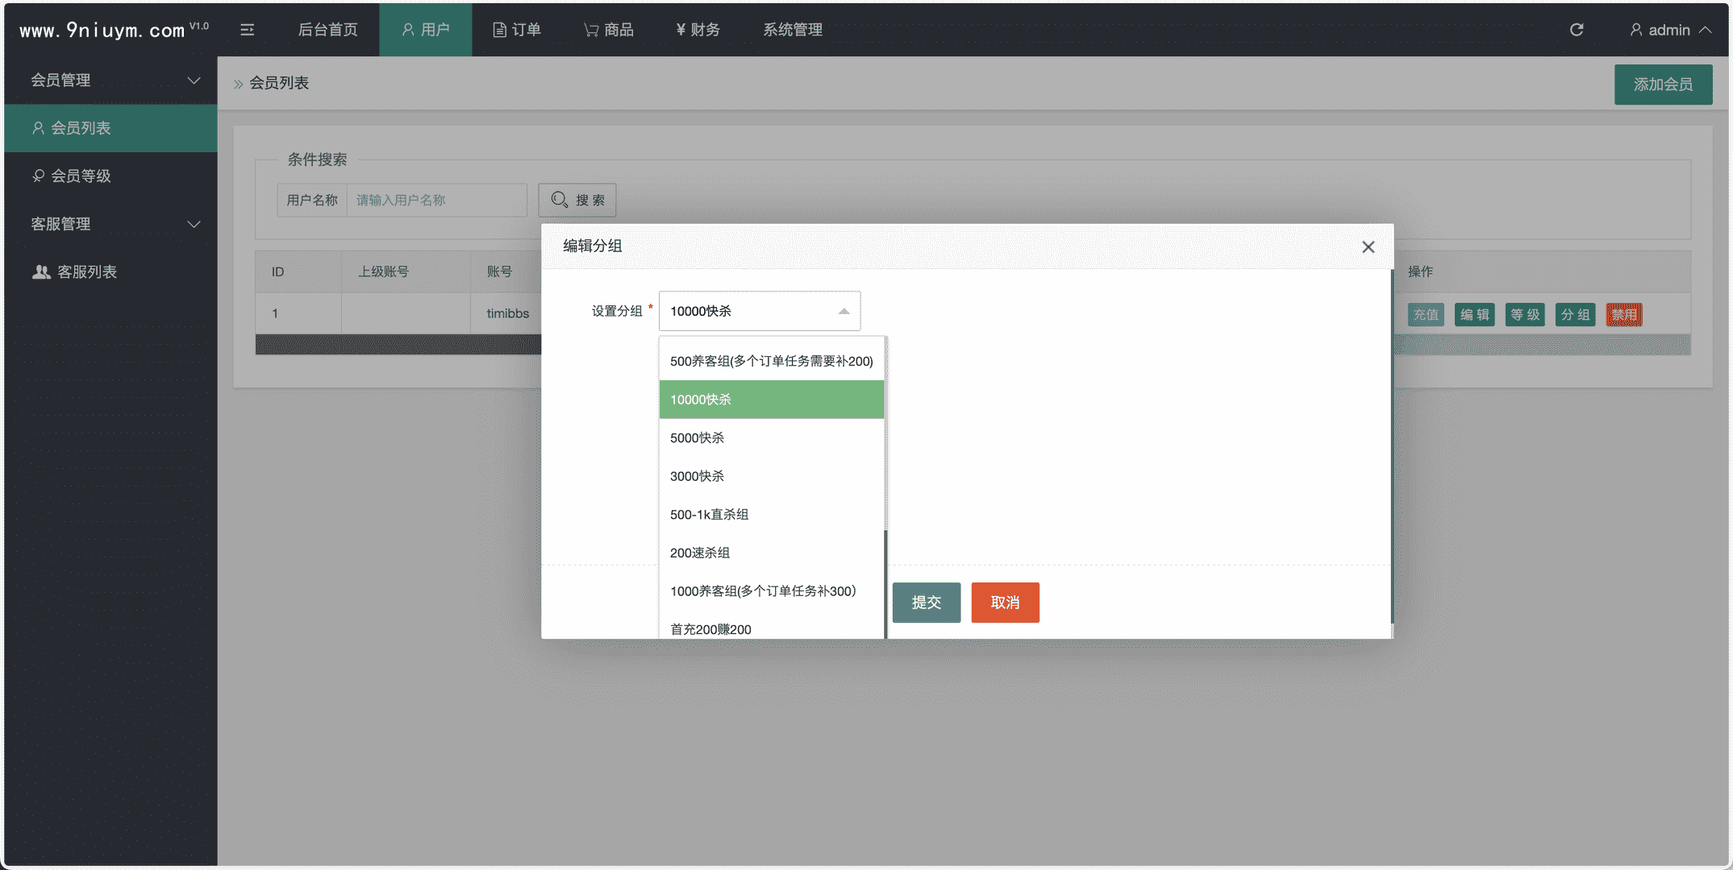Open the 系统管理 top menu
Viewport: 1733px width, 870px height.
click(793, 30)
